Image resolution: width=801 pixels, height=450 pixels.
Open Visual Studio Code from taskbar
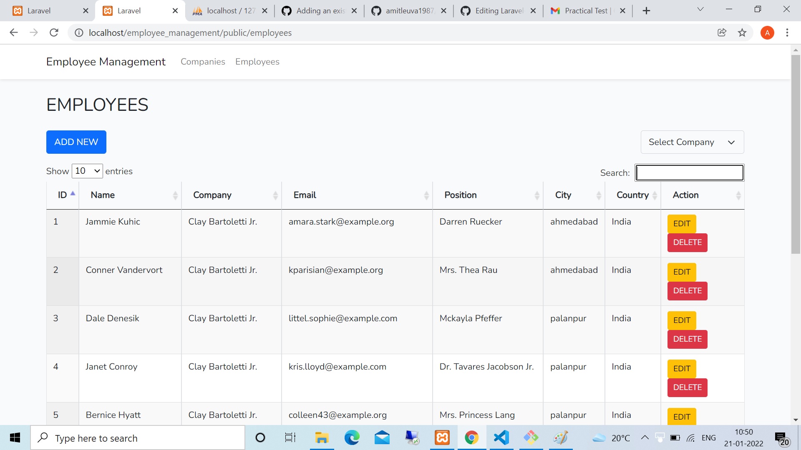501,437
